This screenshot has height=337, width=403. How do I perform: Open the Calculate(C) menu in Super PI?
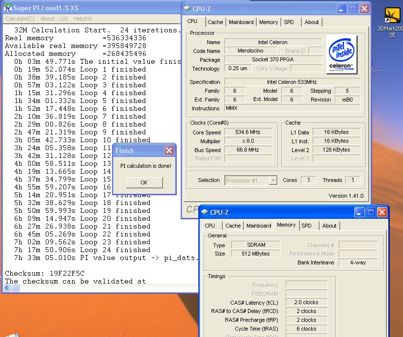[x=20, y=19]
